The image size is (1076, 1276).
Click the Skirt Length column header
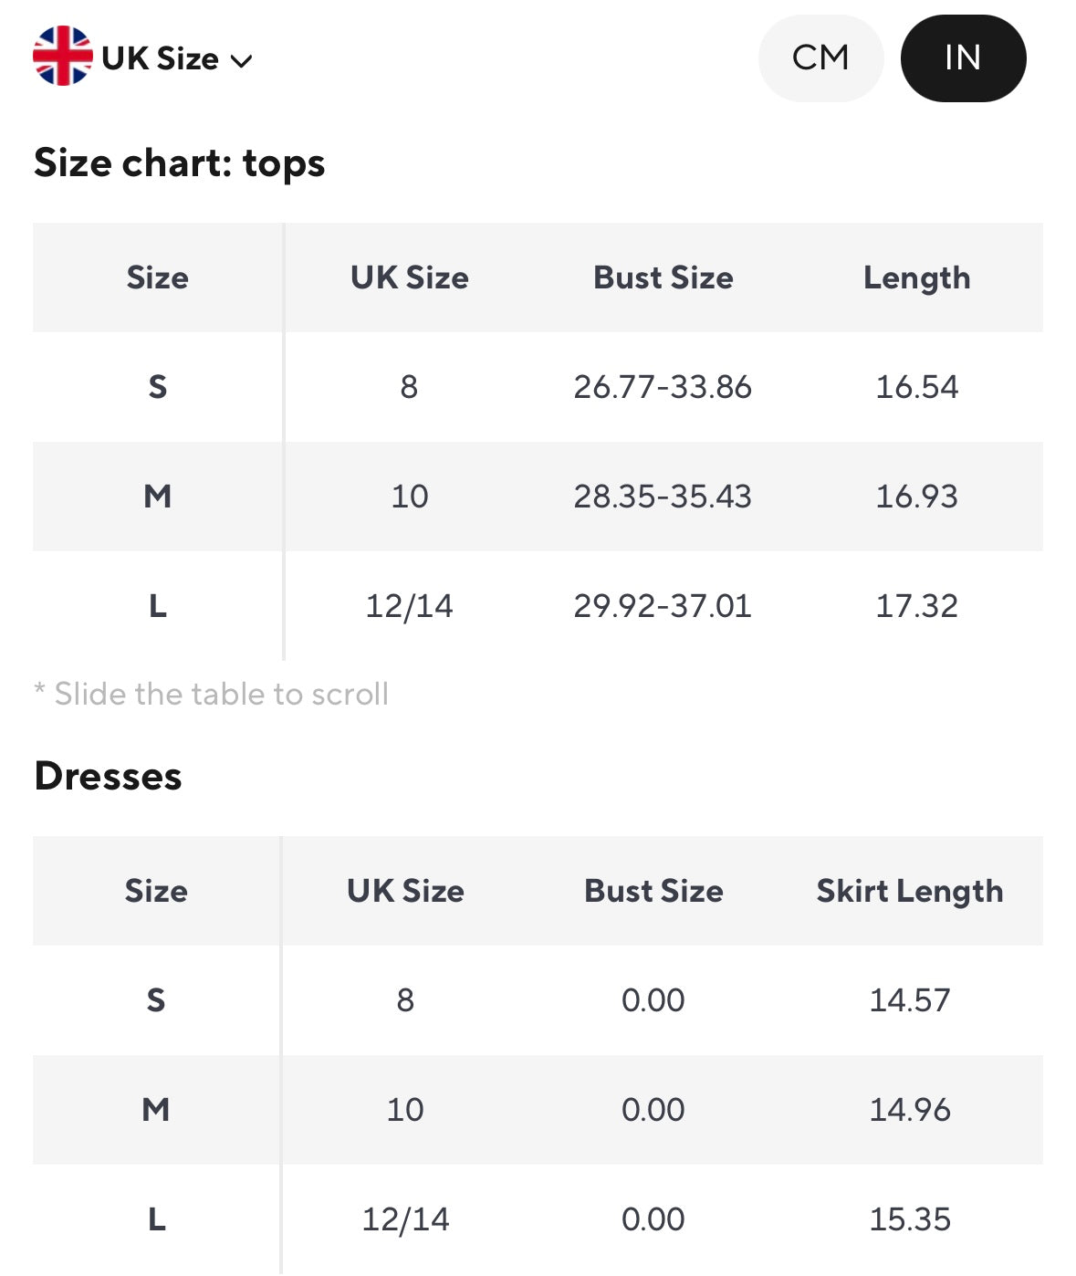click(909, 891)
